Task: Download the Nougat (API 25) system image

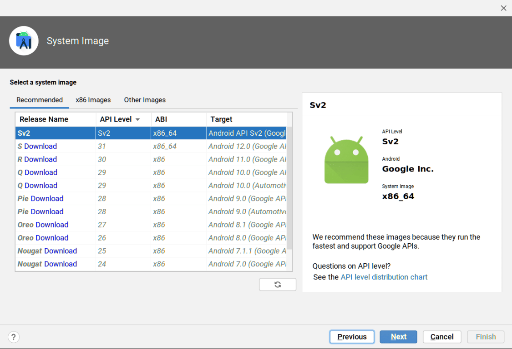Action: click(x=60, y=251)
